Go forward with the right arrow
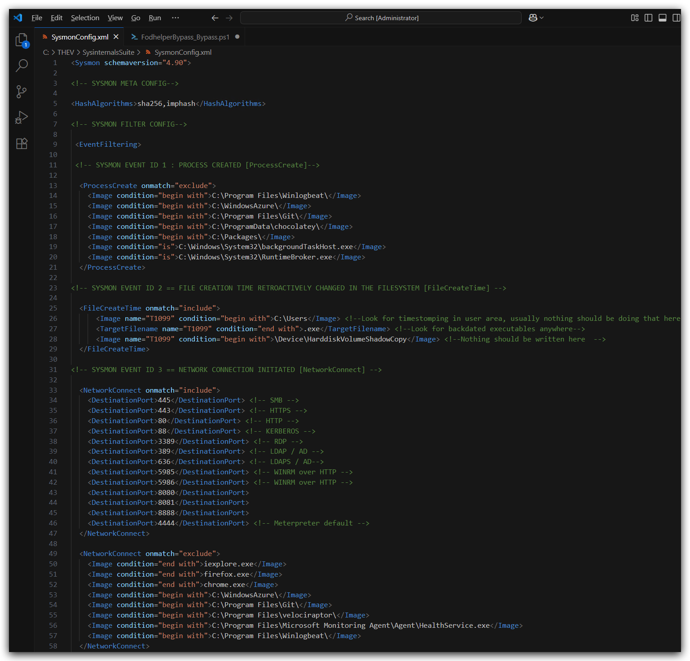 [x=229, y=18]
